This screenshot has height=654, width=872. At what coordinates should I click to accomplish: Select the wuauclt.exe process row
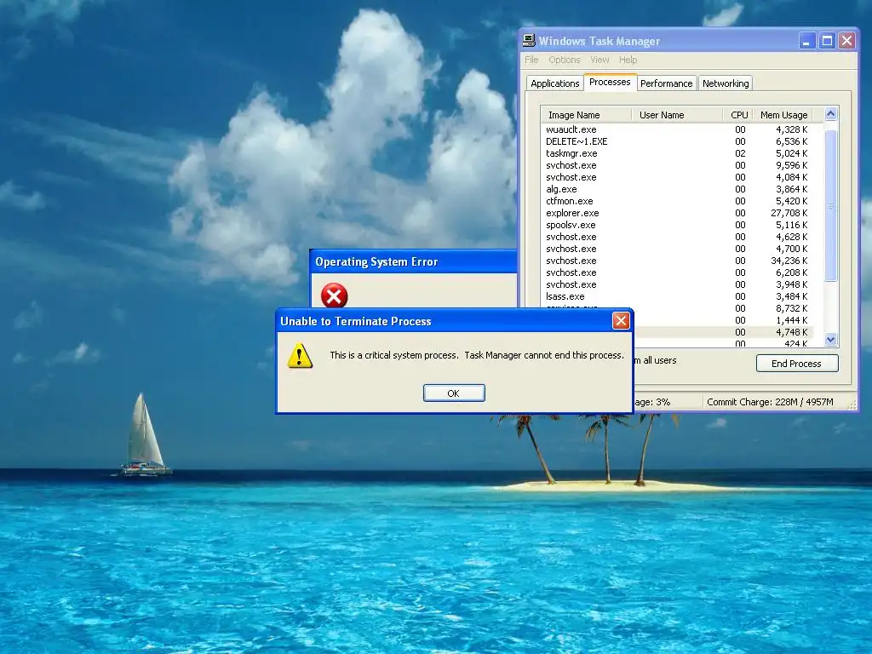coord(677,129)
